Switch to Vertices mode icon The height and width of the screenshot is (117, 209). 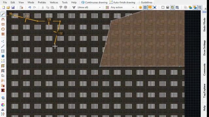point(3,41)
